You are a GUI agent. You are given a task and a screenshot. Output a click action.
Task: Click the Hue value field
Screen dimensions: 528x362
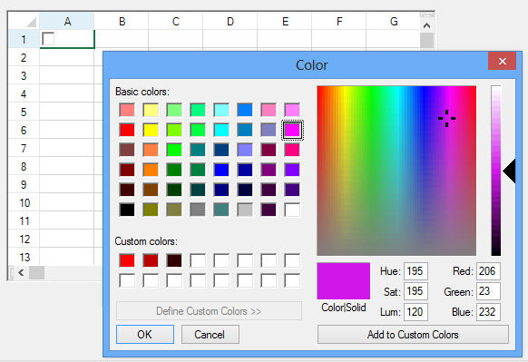[x=416, y=271]
